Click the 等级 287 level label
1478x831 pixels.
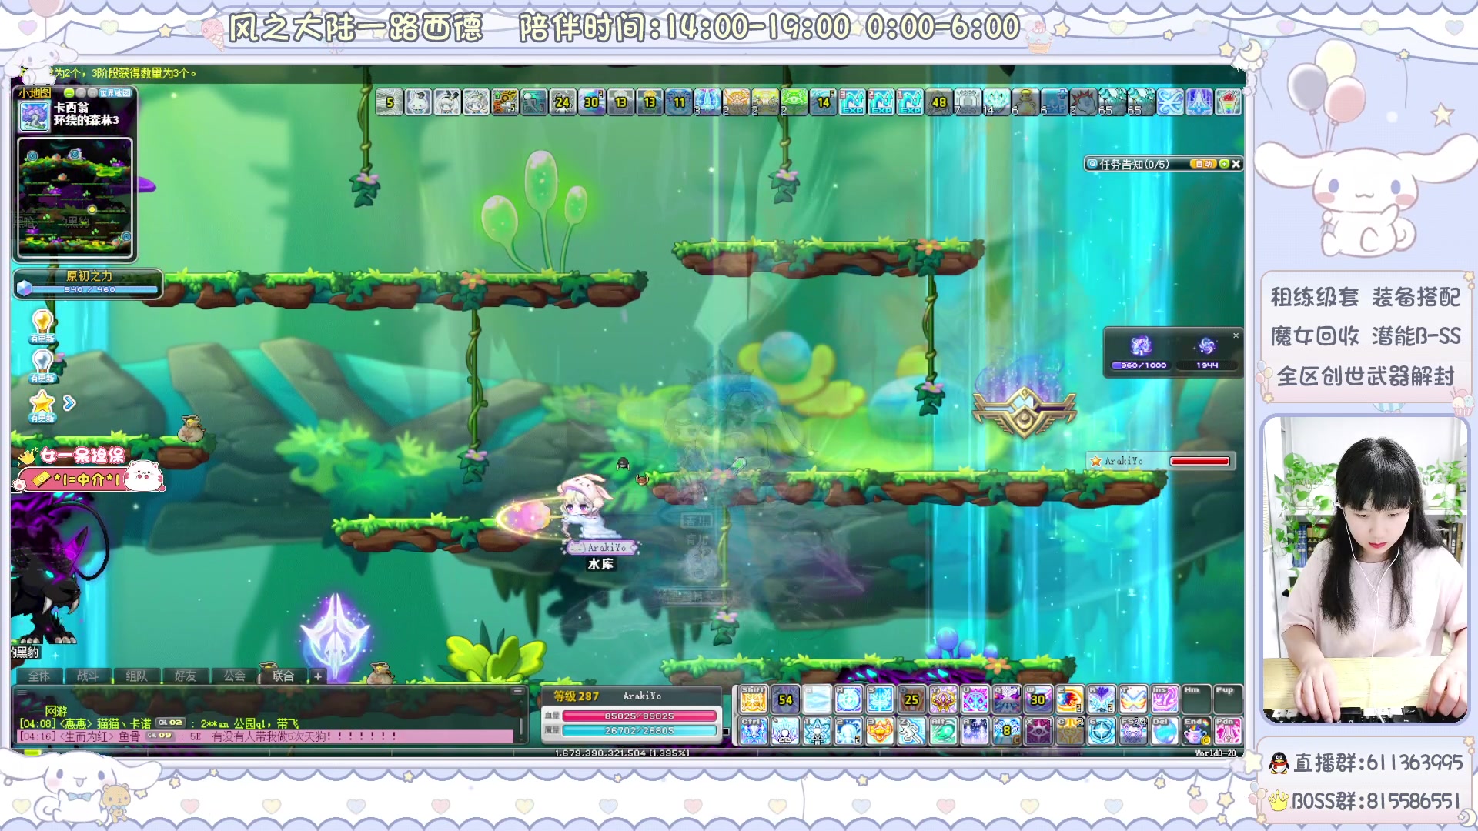click(576, 696)
